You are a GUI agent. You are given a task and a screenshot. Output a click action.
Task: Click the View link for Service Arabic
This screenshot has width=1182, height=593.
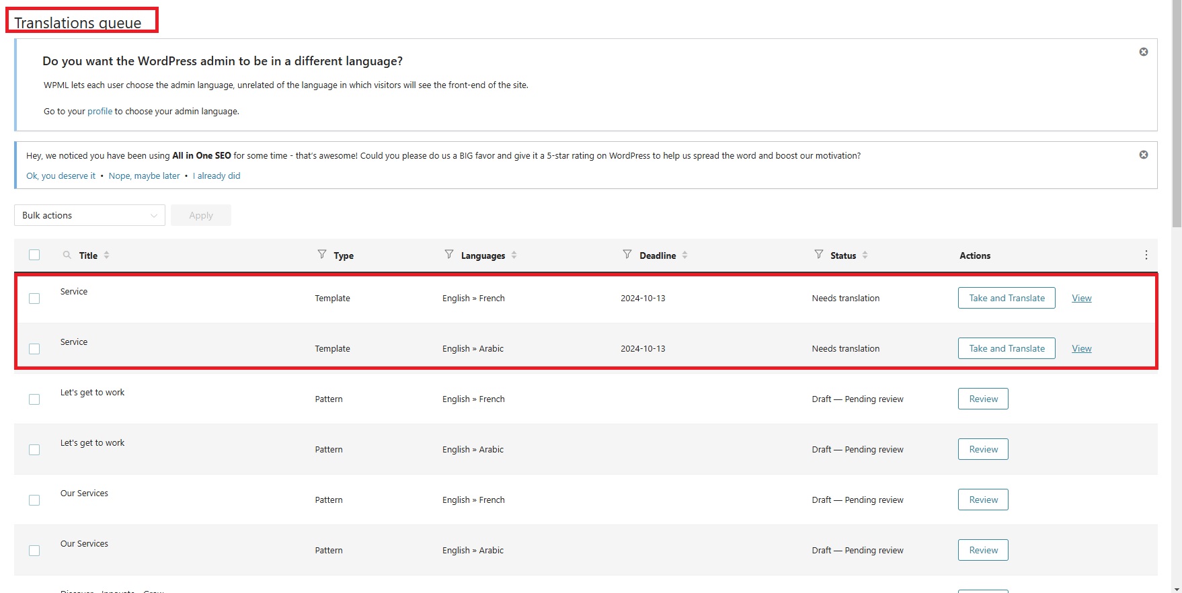point(1081,348)
